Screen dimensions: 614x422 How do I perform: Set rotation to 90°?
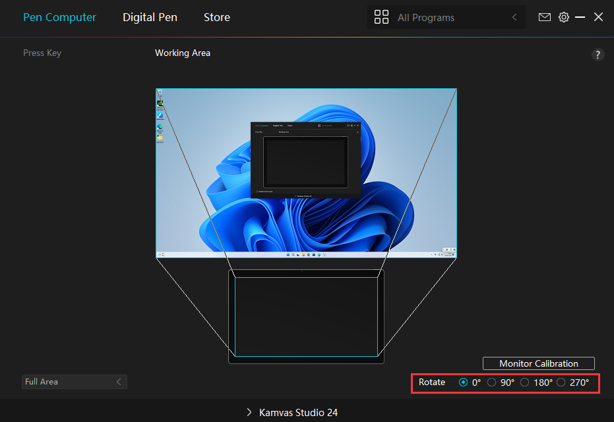pos(492,382)
